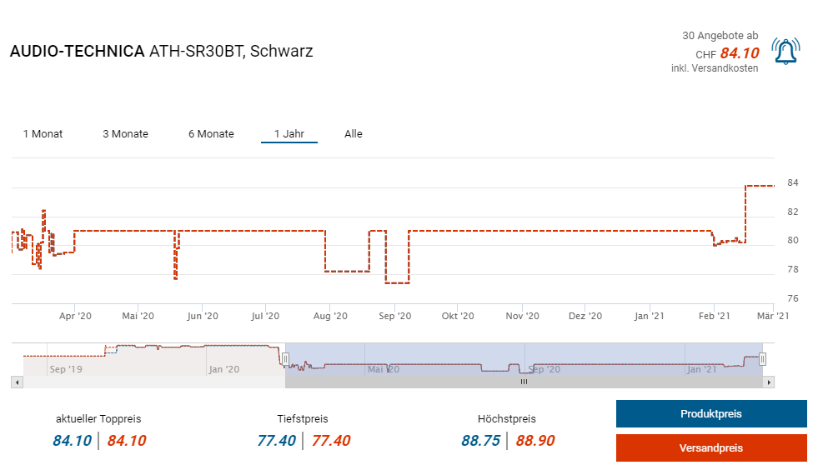Image resolution: width=813 pixels, height=465 pixels.
Task: Toggle the Versandpreis series button
Action: pos(711,448)
